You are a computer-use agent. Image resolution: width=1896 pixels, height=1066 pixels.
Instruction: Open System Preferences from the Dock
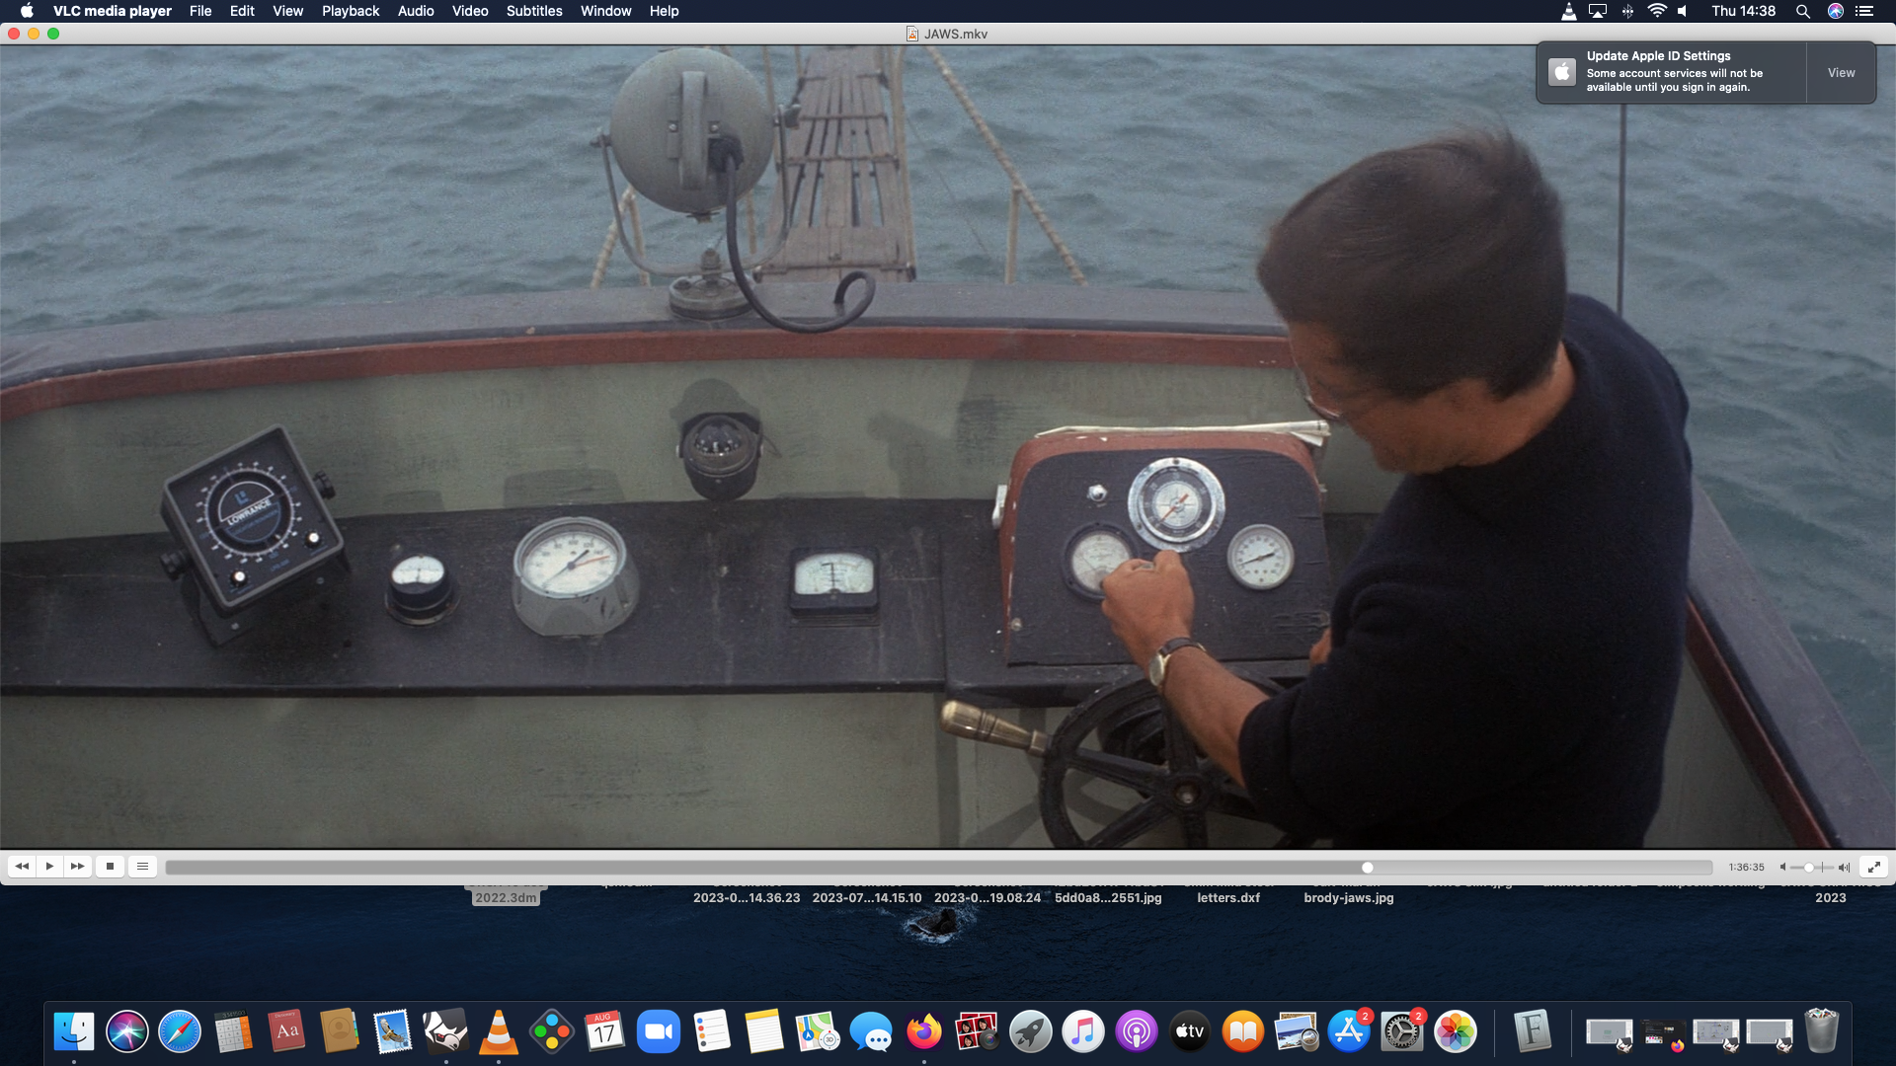1402,1032
